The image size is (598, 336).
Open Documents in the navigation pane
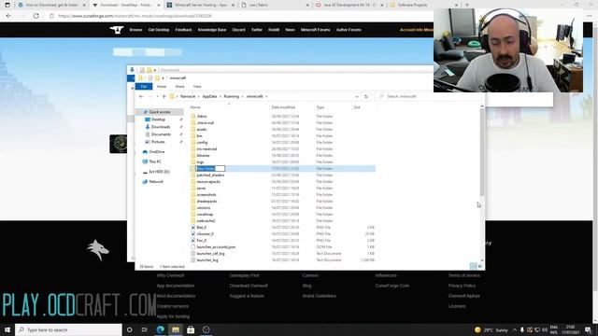click(161, 134)
